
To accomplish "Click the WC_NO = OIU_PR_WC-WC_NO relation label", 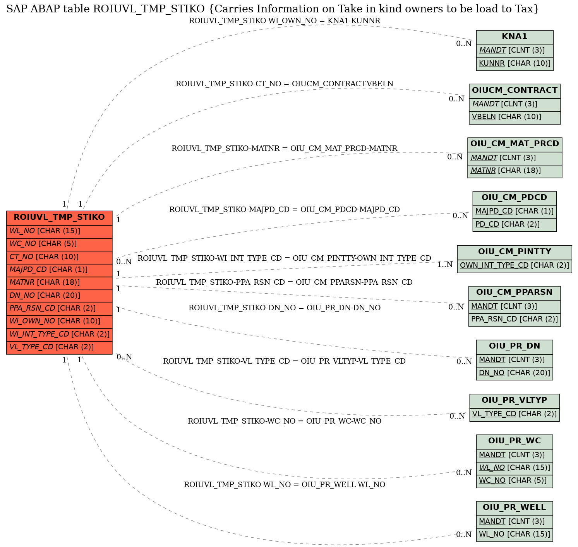I will click(285, 421).
